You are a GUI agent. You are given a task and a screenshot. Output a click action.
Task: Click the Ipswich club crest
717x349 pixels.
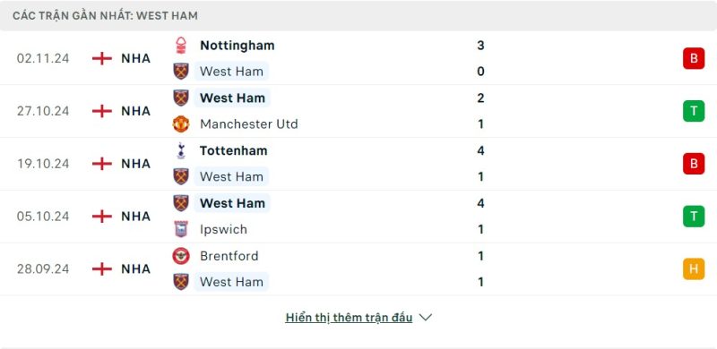pos(181,229)
